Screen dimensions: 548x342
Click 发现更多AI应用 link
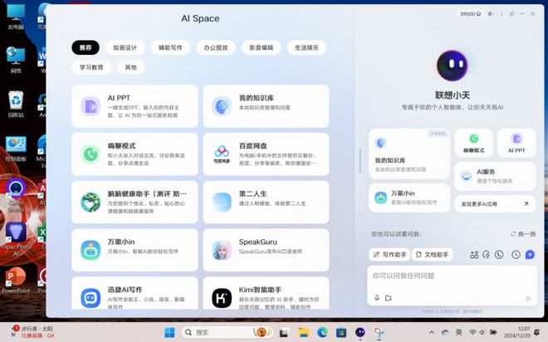tap(495, 204)
